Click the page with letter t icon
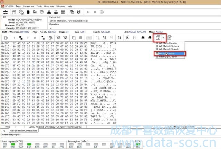221x149 pixels. [x=128, y=38]
